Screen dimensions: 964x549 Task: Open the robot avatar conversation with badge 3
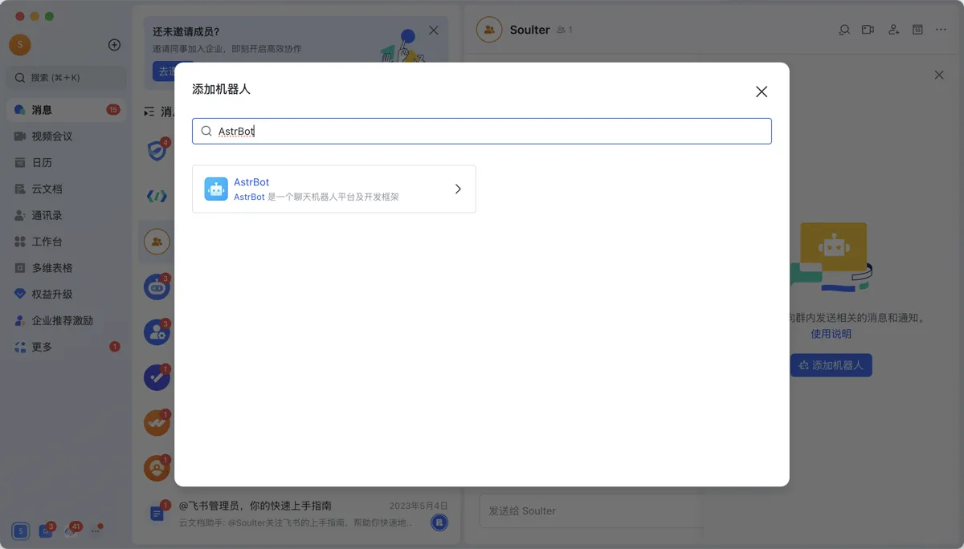coord(157,287)
